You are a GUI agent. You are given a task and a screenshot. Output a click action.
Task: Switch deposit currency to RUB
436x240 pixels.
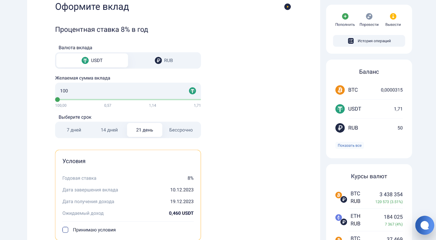coord(164,60)
